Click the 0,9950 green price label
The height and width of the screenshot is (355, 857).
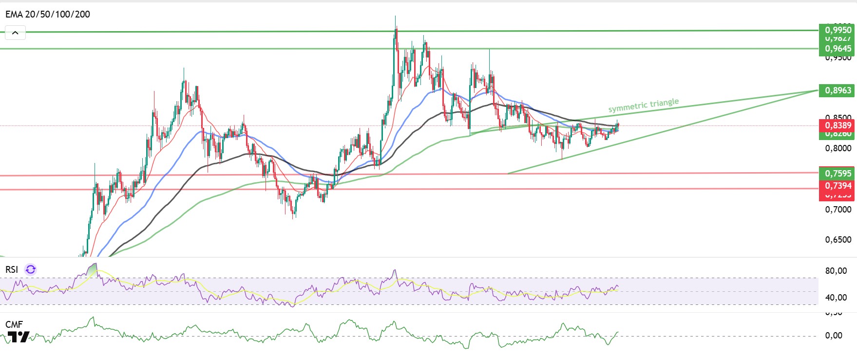click(x=838, y=30)
